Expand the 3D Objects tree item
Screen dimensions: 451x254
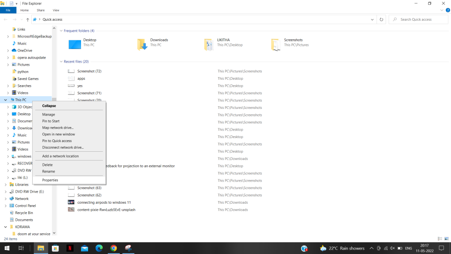pyautogui.click(x=9, y=107)
